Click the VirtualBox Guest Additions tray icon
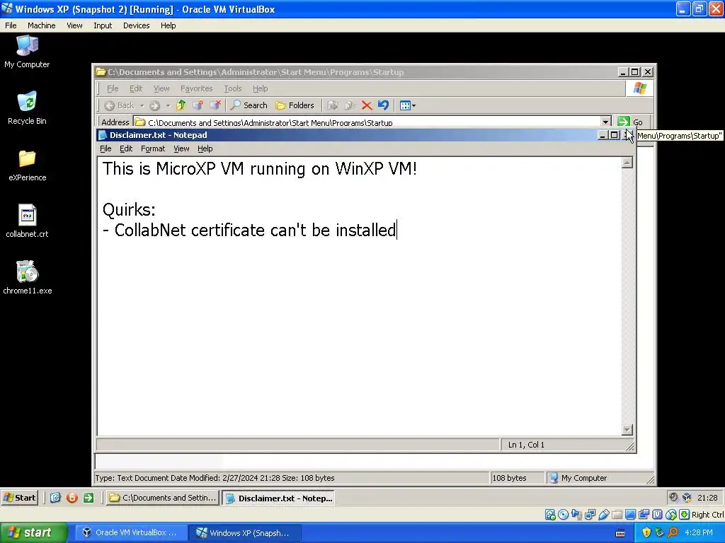725x543 pixels. [687, 497]
